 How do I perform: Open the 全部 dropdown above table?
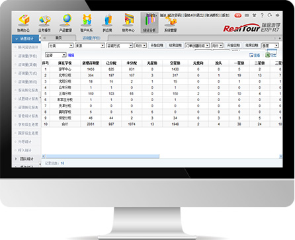click(x=56, y=55)
